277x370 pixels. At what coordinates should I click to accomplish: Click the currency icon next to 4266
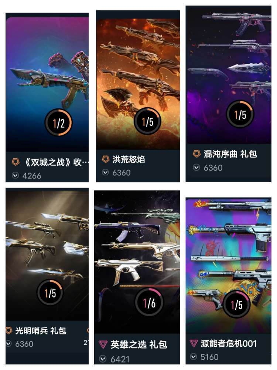pyautogui.click(x=15, y=175)
